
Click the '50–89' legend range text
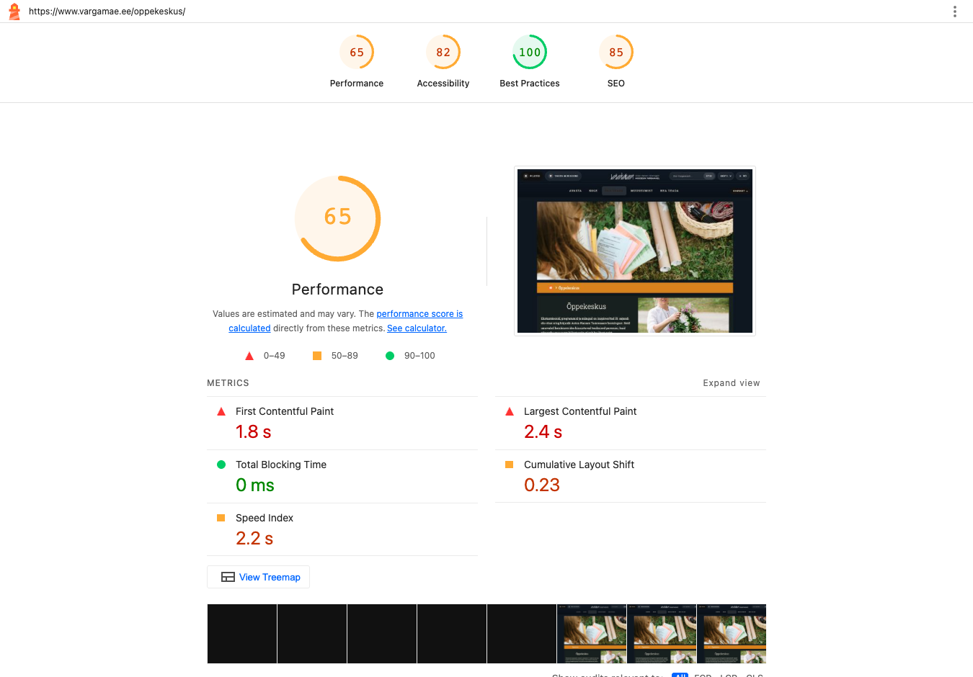(x=345, y=356)
